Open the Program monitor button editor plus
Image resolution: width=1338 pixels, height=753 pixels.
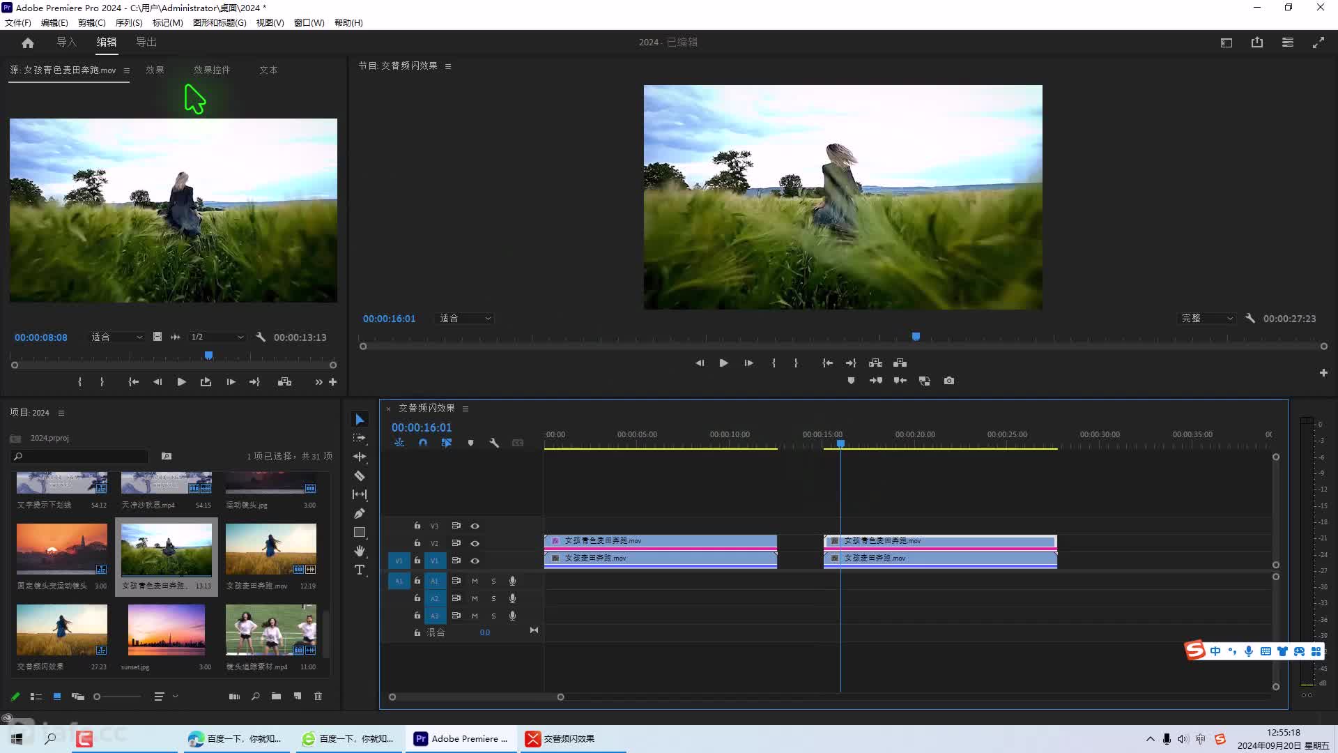(1323, 373)
